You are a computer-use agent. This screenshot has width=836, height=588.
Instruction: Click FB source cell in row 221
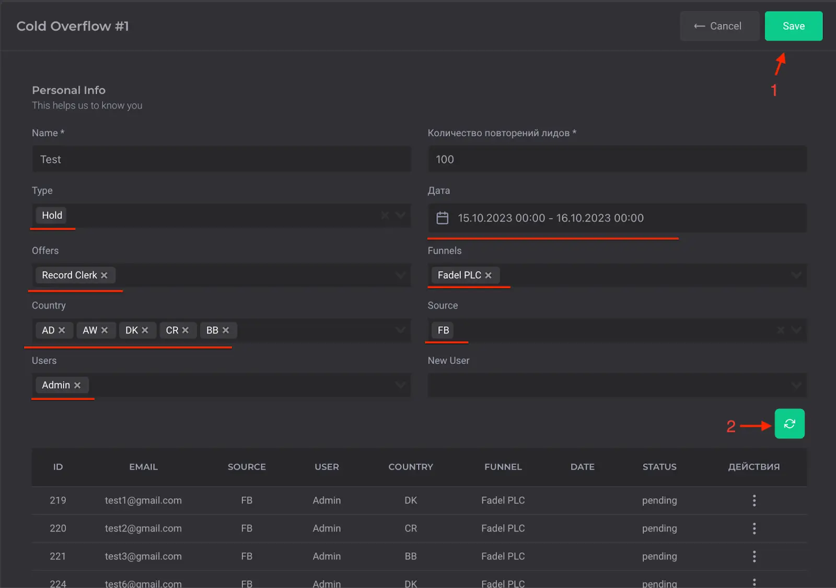tap(247, 556)
